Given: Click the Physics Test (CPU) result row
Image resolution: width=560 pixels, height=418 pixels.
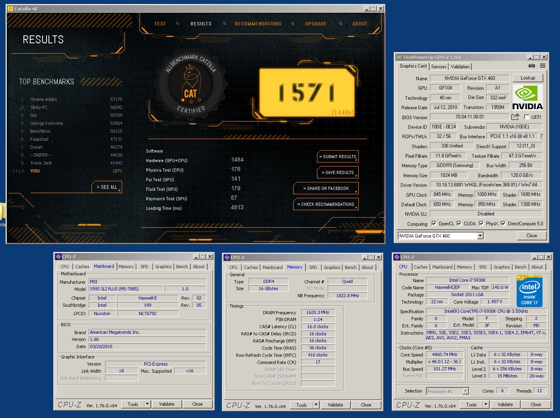Looking at the screenshot, I should pos(195,170).
